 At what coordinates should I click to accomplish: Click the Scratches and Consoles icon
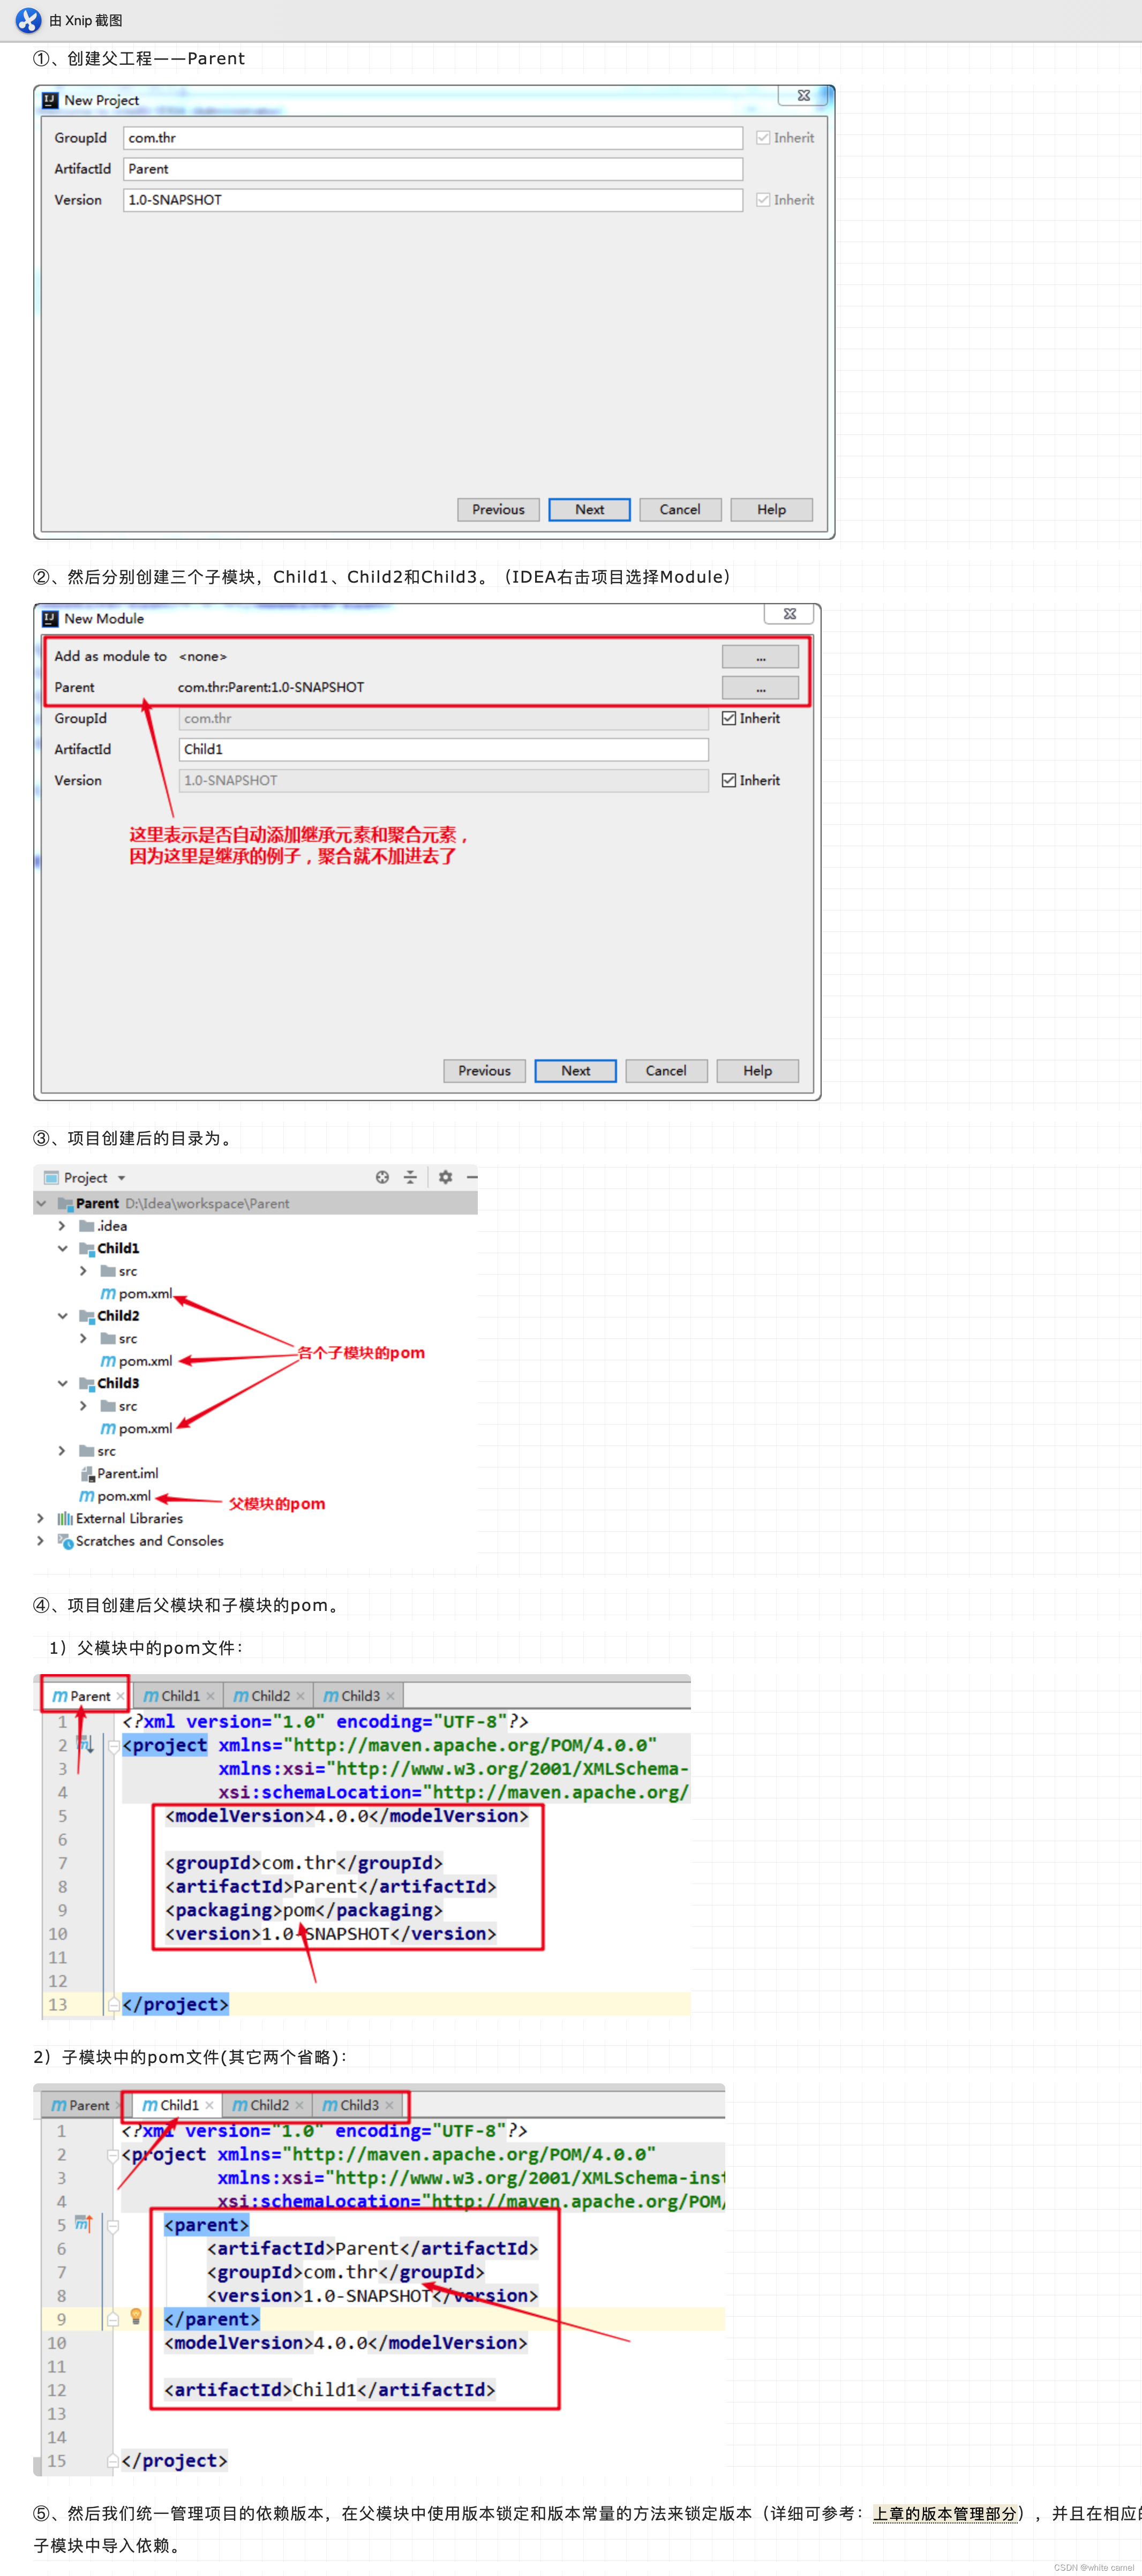pos(65,1541)
